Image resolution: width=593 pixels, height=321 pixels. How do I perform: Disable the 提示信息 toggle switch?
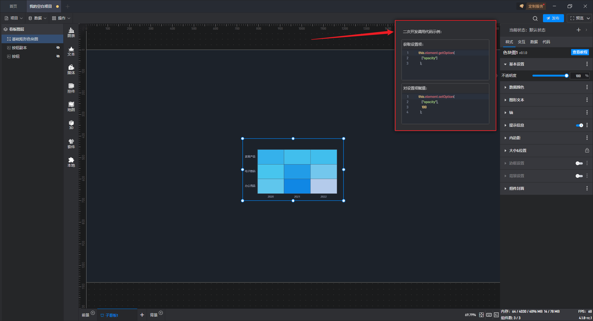579,125
